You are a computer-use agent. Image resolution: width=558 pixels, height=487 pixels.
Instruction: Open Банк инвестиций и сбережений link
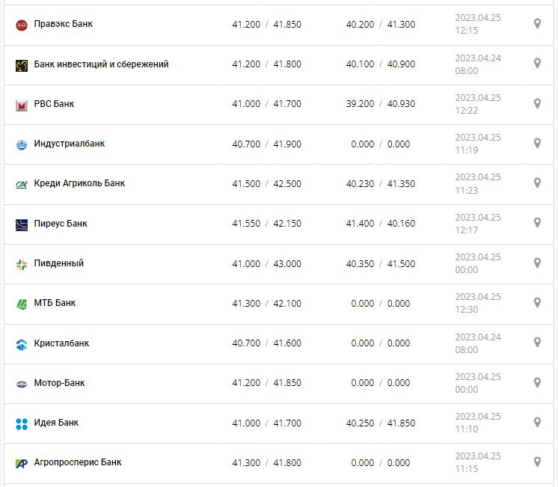[101, 64]
